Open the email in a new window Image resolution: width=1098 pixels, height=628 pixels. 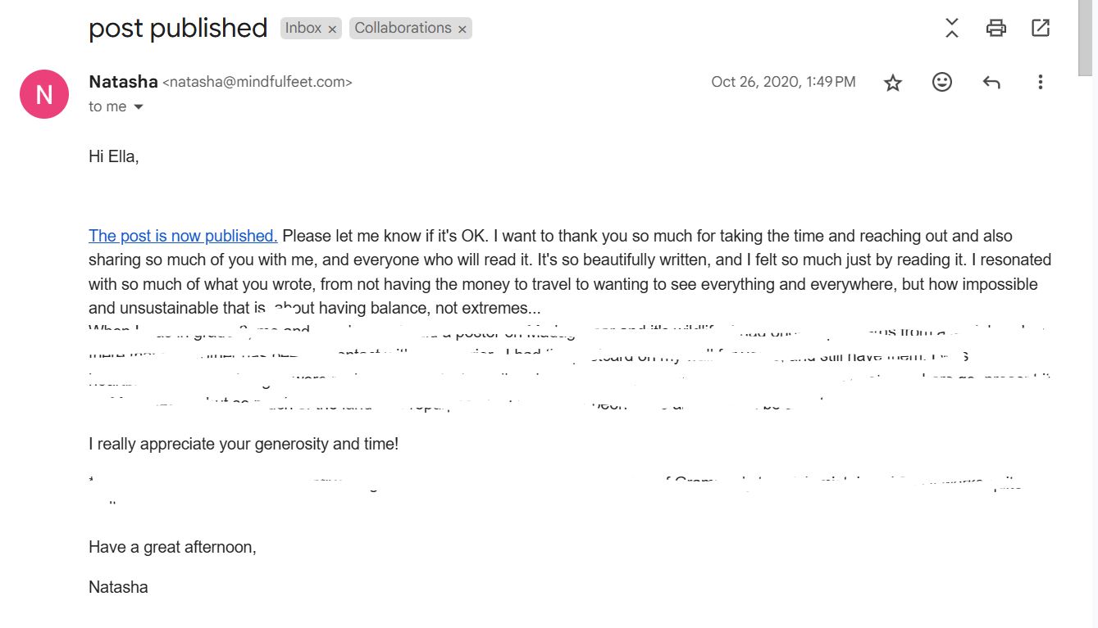[1040, 28]
